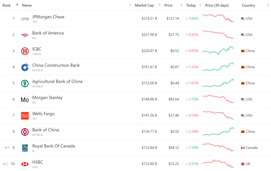
Task: Click the JPMorgan Chase JPM logo
Action: 25,19
